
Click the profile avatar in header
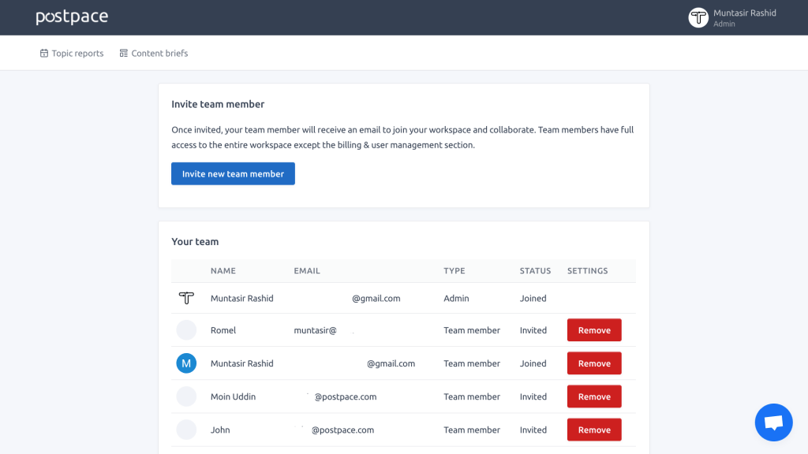click(x=698, y=17)
